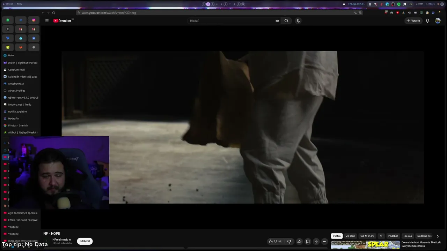This screenshot has height=251, width=447.
Task: Open the on-screen keyboard in search box
Action: tap(277, 21)
